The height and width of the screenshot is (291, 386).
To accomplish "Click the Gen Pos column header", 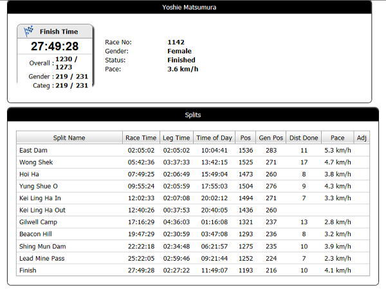I will click(x=271, y=138).
